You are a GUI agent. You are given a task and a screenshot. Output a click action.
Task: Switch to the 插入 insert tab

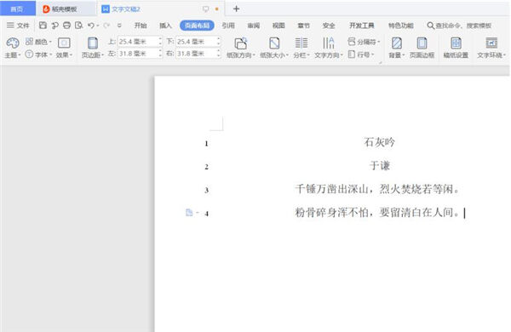tap(165, 26)
